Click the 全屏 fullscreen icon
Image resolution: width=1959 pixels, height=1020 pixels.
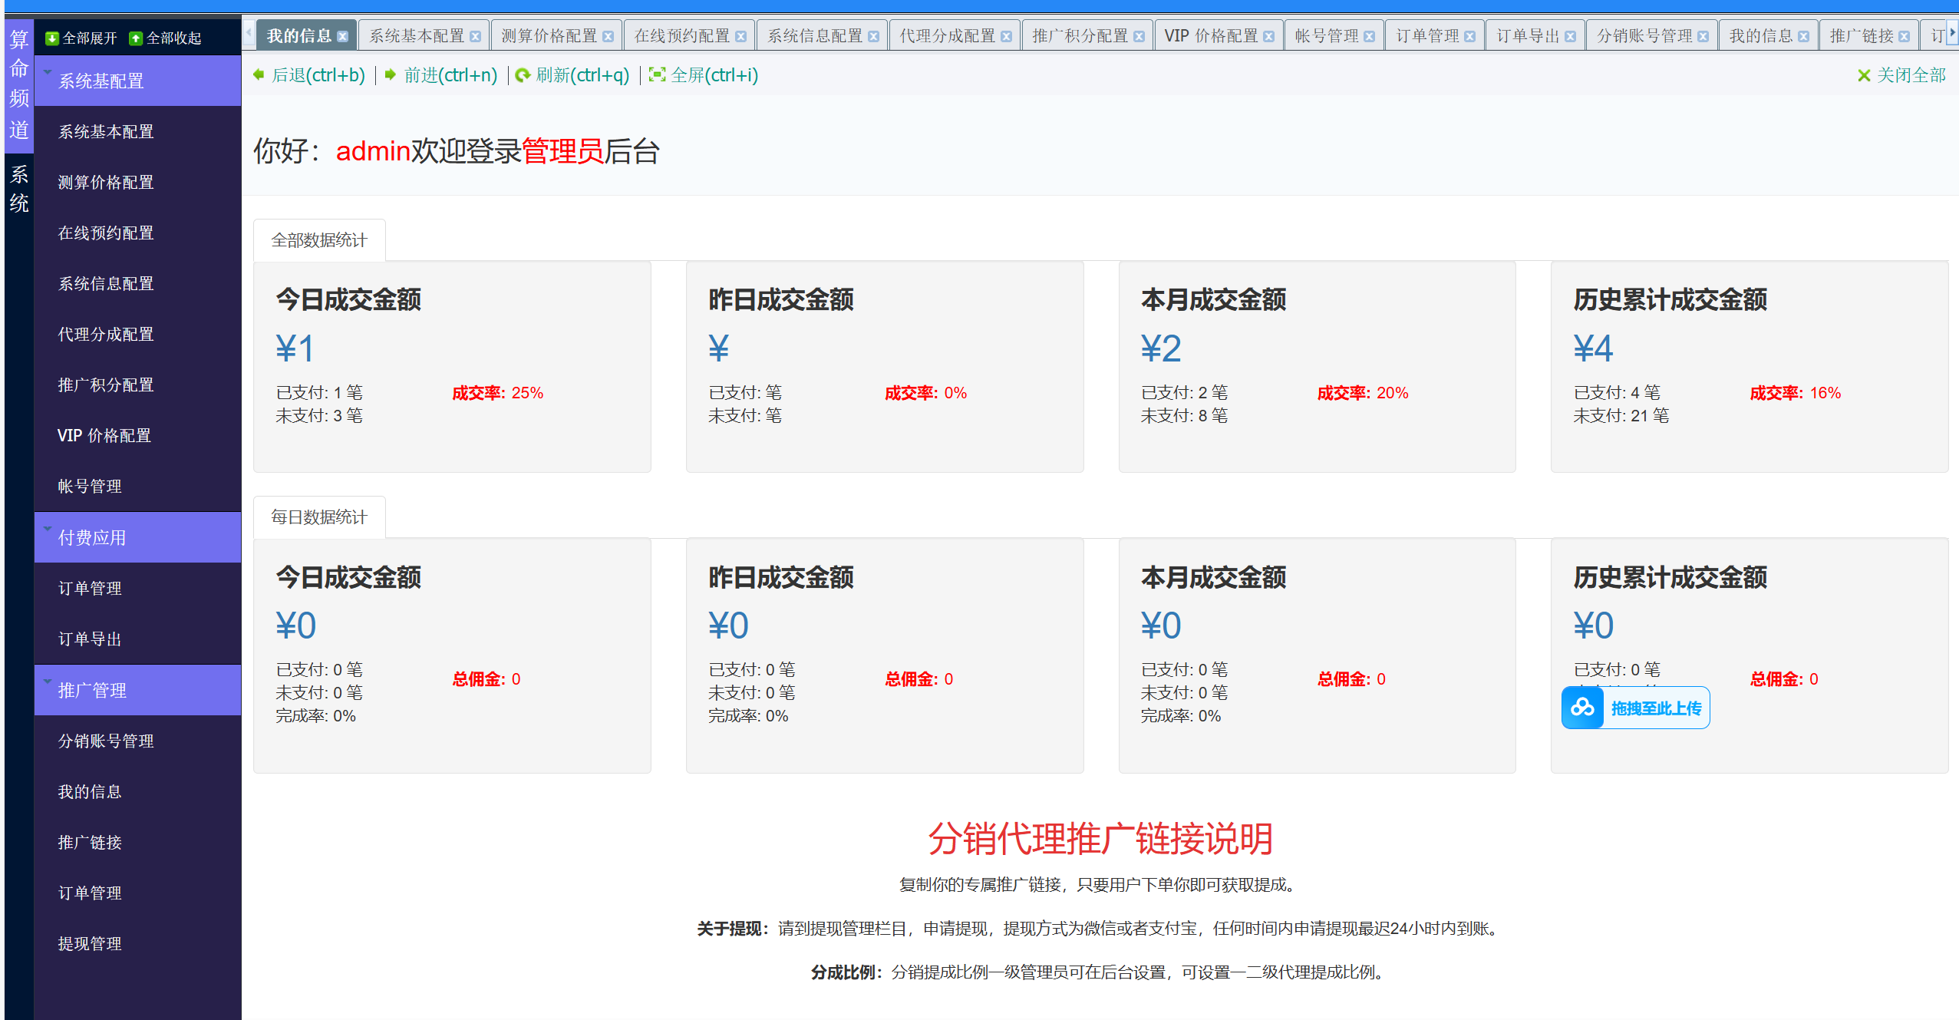pos(657,74)
